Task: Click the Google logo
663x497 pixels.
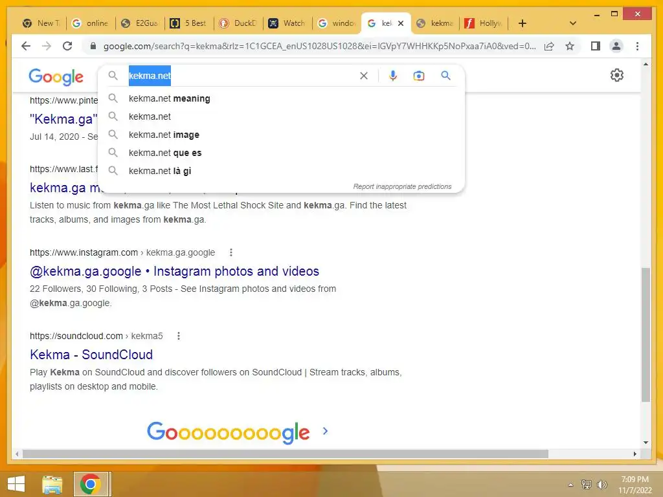Action: point(56,77)
